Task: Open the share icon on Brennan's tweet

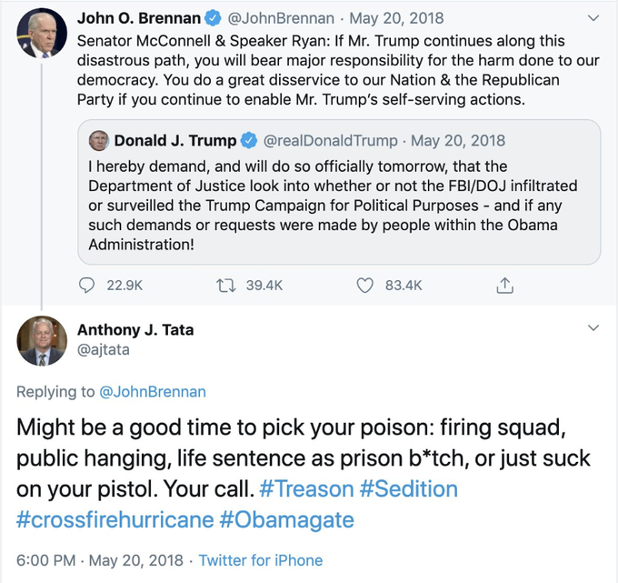Action: pyautogui.click(x=504, y=285)
